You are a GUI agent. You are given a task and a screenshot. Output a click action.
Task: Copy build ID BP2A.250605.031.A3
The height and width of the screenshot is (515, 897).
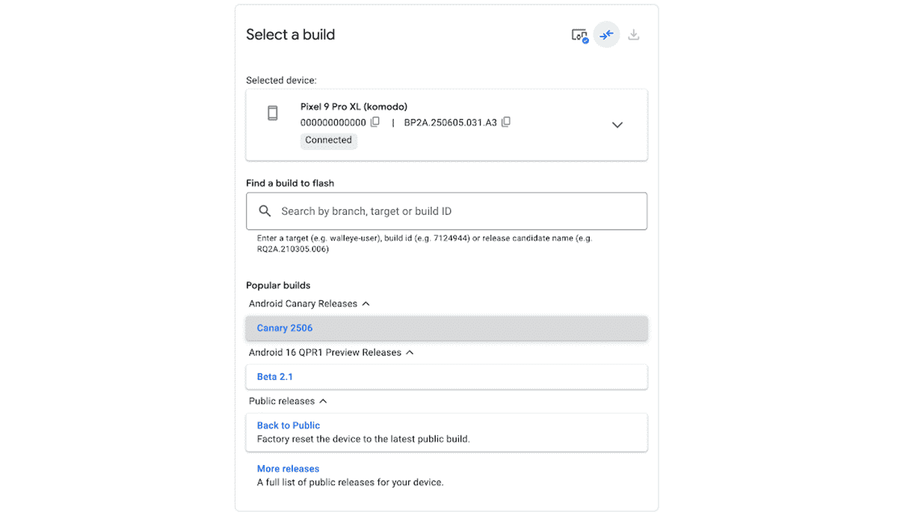click(506, 122)
